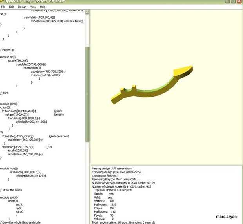The width and height of the screenshot is (243, 224).
Task: Click the '//Joint' comment line
Action: point(4,93)
